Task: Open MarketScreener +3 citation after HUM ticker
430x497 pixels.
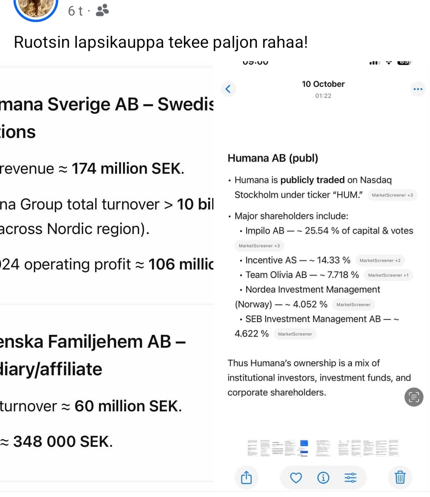Action: [392, 195]
